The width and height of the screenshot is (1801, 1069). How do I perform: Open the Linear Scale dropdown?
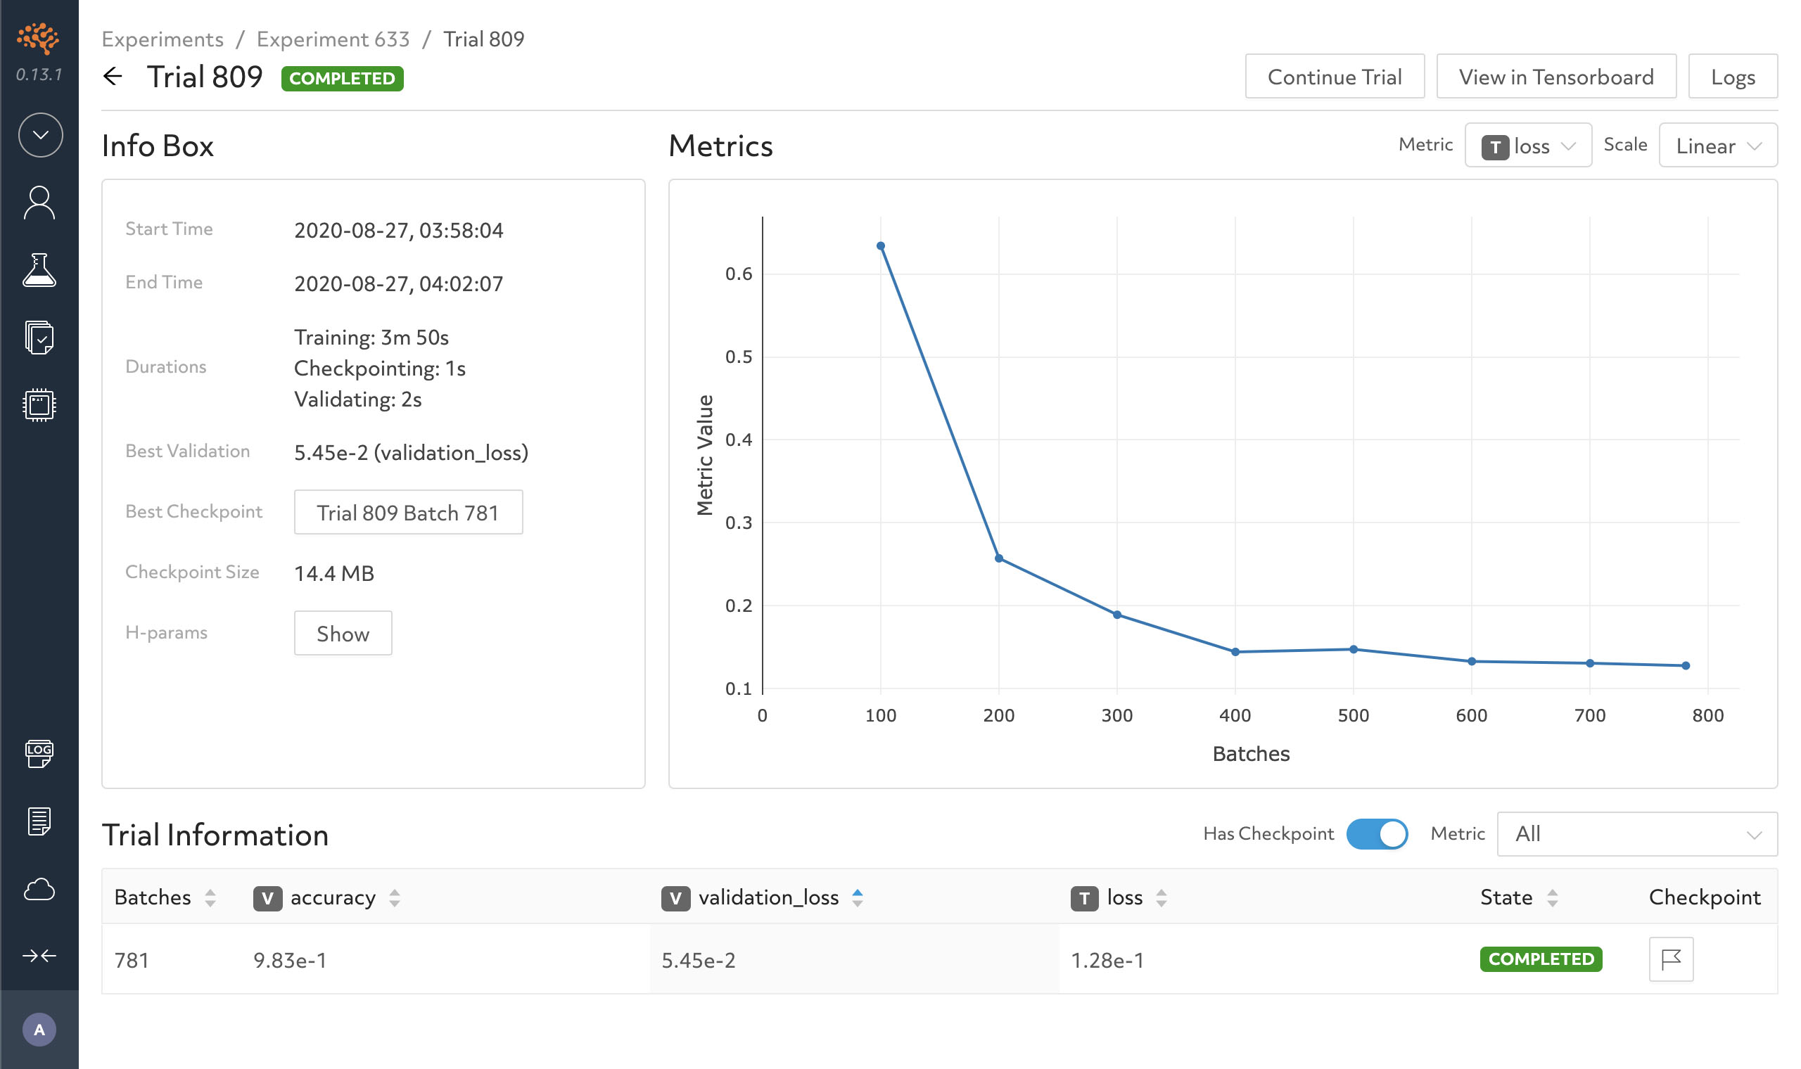(x=1718, y=146)
